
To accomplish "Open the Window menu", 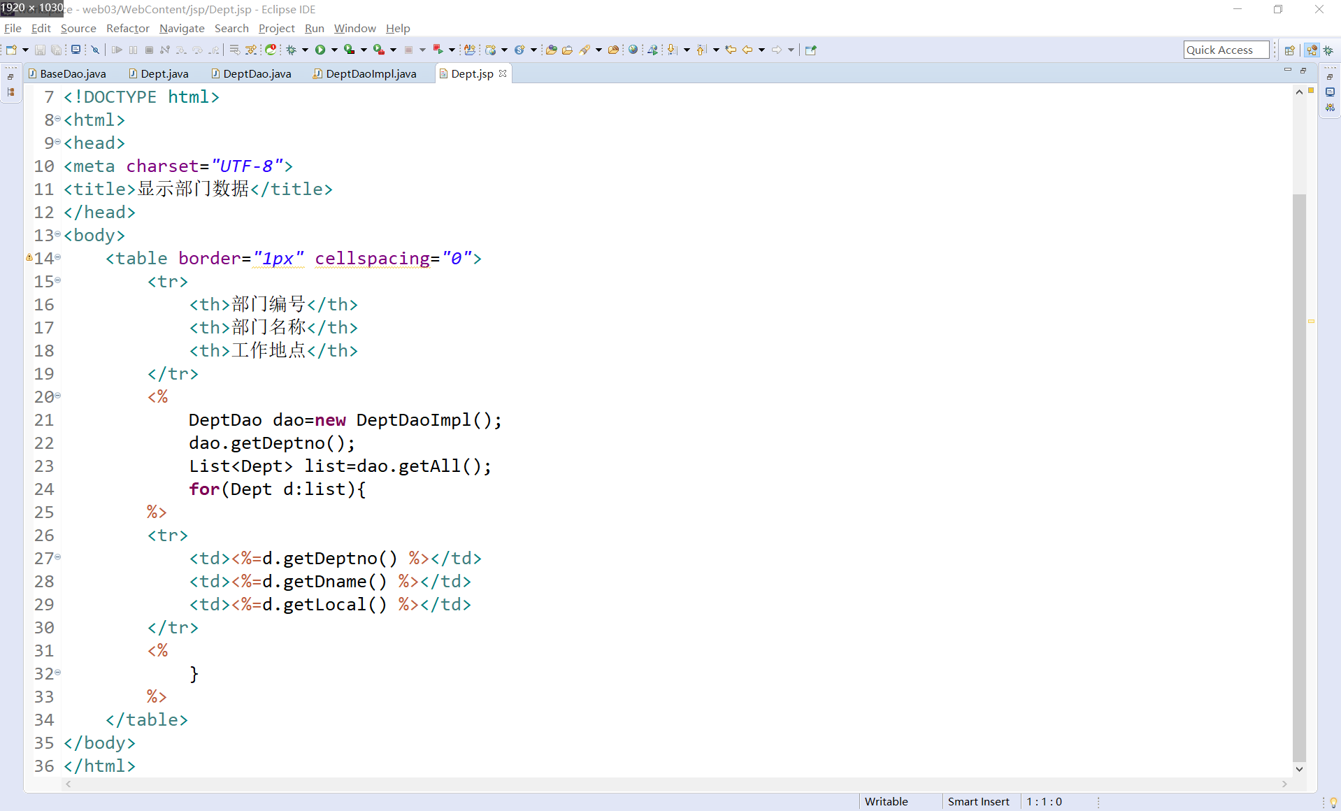I will coord(355,28).
